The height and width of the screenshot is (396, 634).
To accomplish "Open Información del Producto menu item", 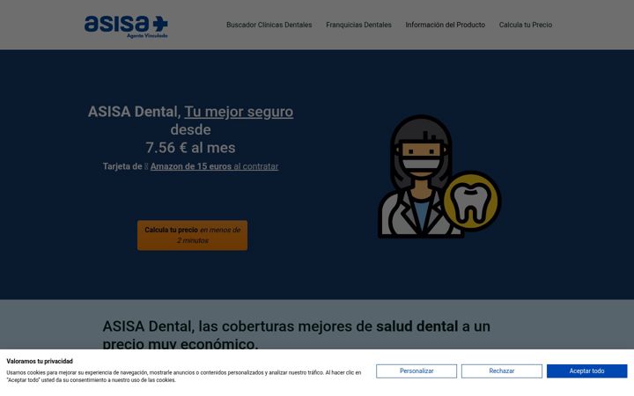I will [x=446, y=25].
